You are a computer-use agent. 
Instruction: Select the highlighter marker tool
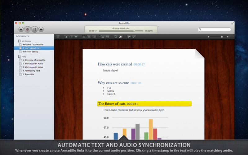[x=121, y=37]
